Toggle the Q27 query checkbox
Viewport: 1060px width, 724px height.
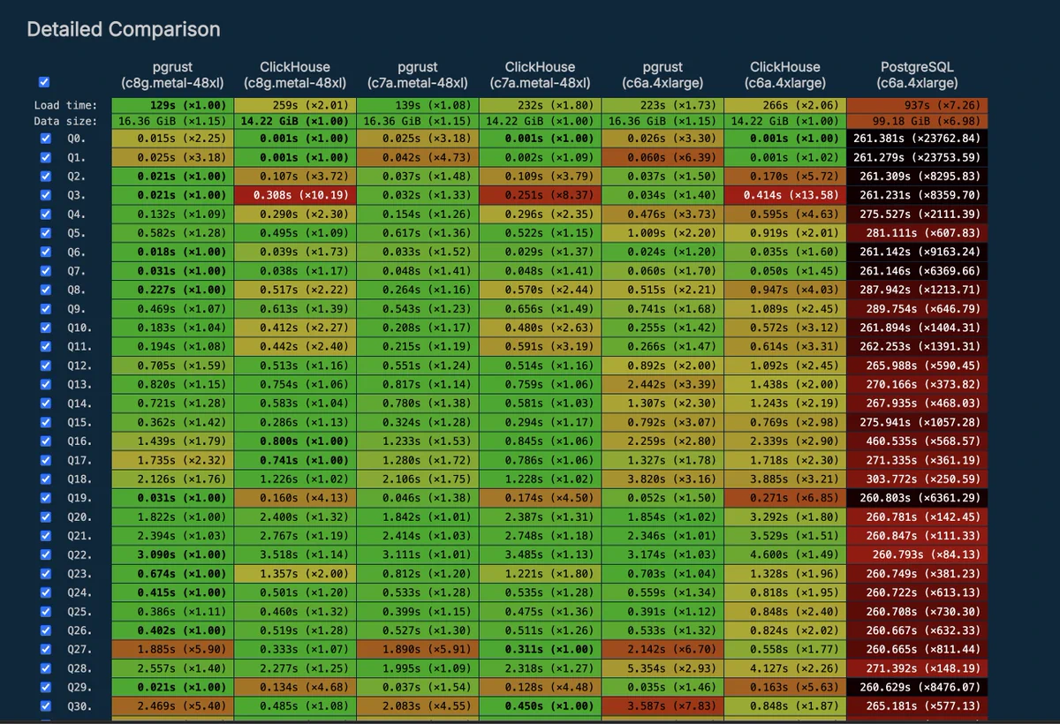45,649
